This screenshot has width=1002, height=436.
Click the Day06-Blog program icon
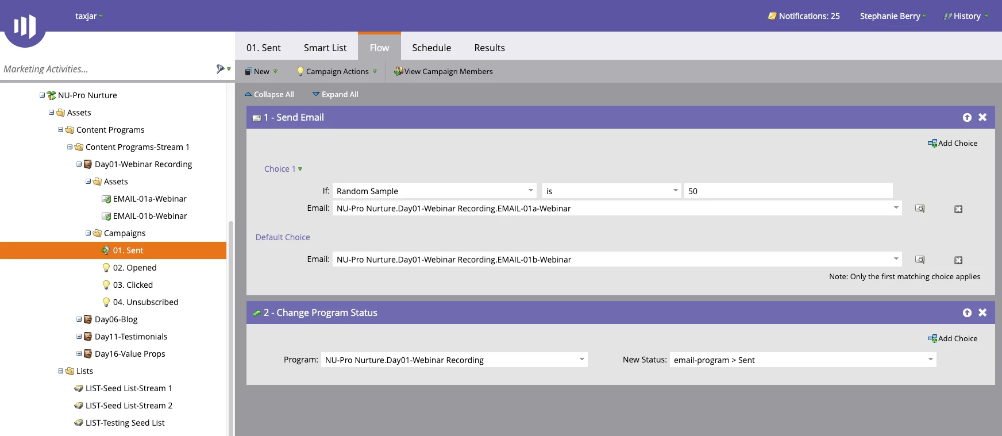pyautogui.click(x=88, y=319)
